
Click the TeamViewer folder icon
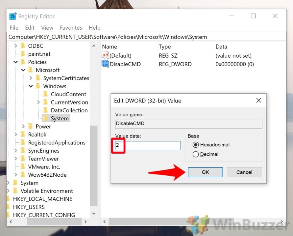(x=23, y=159)
